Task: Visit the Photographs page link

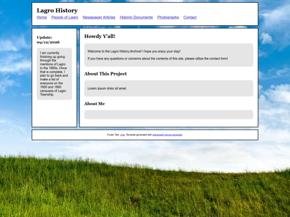Action: 168,17
